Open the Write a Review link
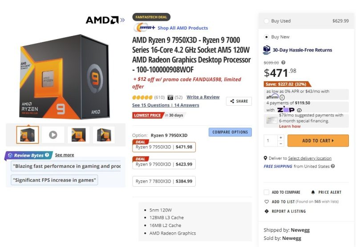 (x=203, y=97)
